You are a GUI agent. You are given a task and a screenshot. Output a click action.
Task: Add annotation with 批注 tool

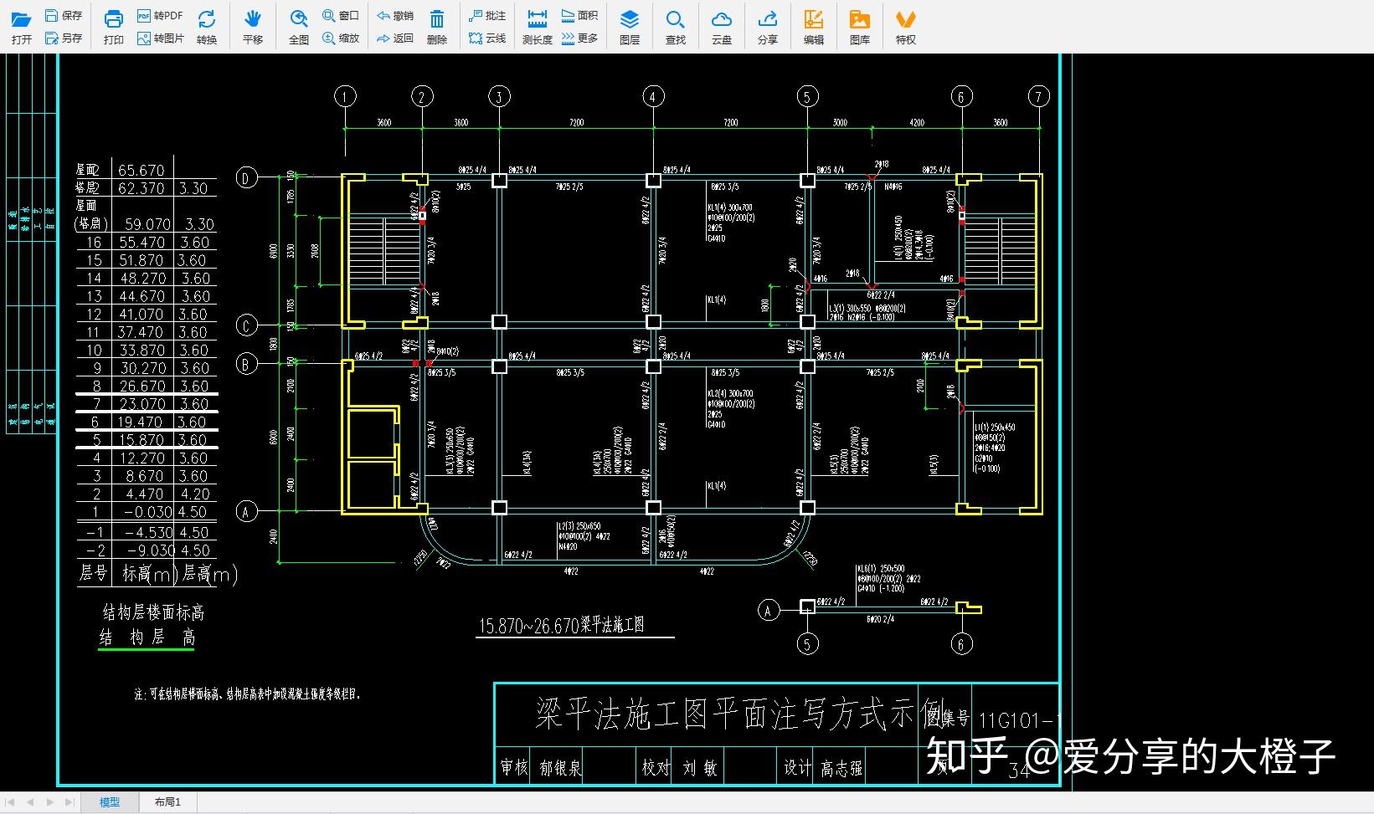point(487,15)
